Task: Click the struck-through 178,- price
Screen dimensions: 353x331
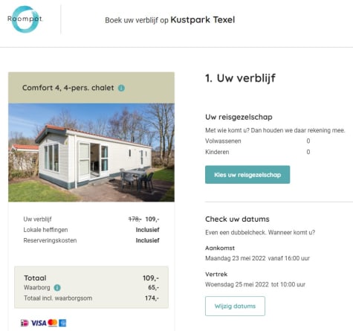Action: click(x=135, y=219)
